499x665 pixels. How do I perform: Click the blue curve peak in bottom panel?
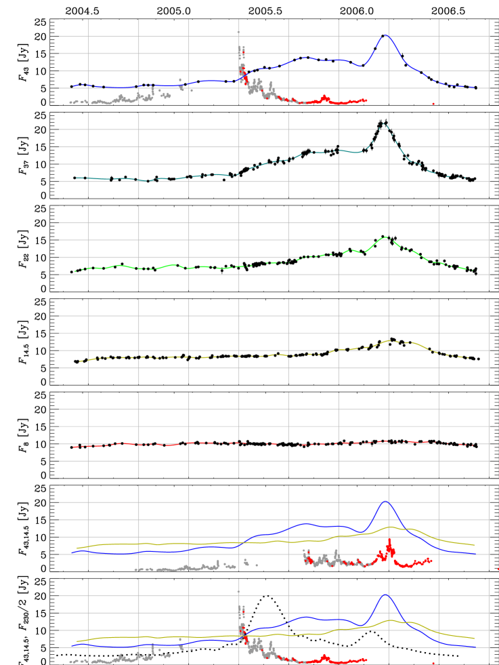386,595
